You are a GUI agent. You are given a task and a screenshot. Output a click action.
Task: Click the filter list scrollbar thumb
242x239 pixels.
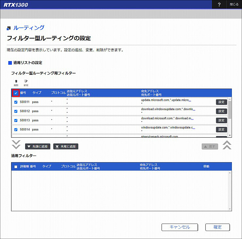coord(230,110)
